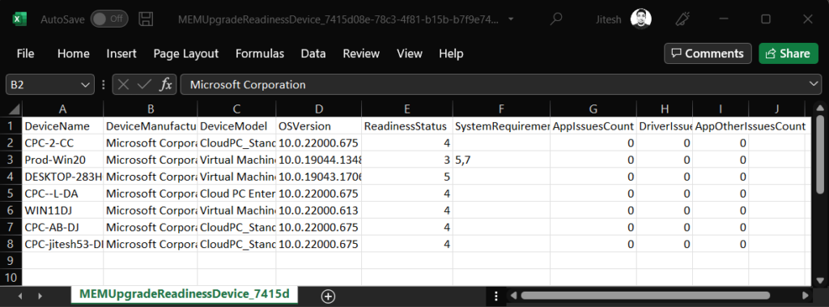Select ReadinessStatus value 3 cell

(407, 160)
